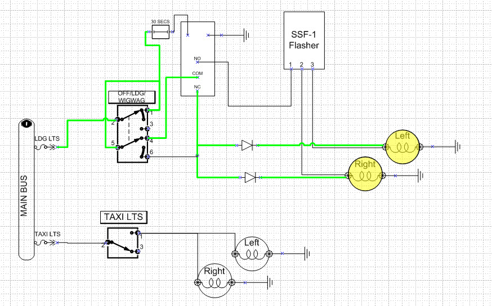The image size is (492, 306).
Task: Click the relay NC terminal
Action: coord(197,90)
